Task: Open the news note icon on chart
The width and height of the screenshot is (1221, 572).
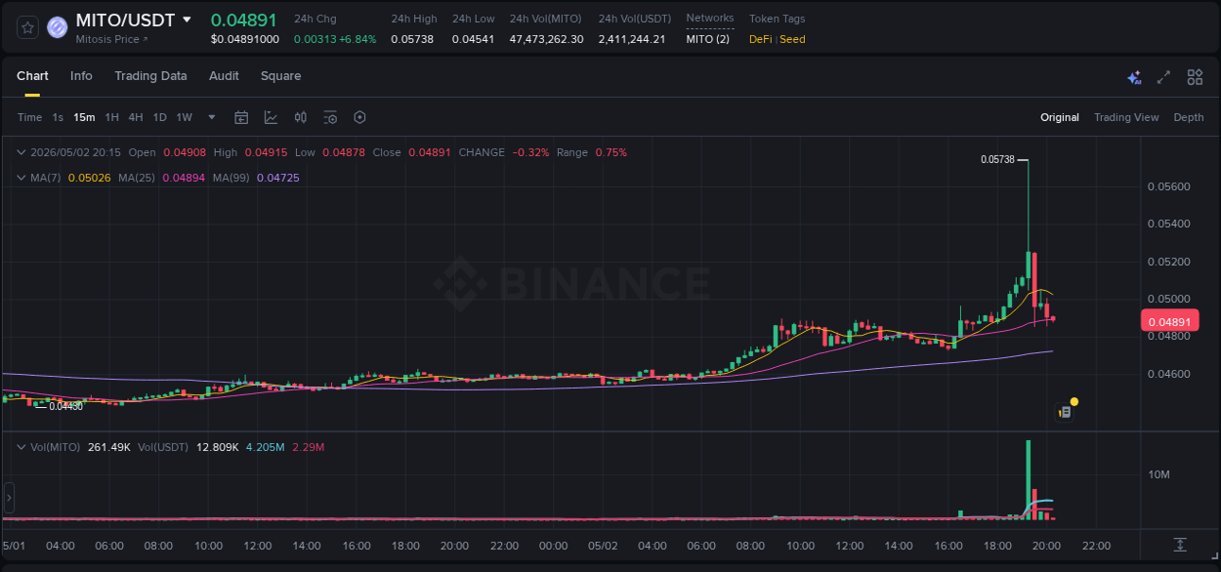Action: (1066, 412)
